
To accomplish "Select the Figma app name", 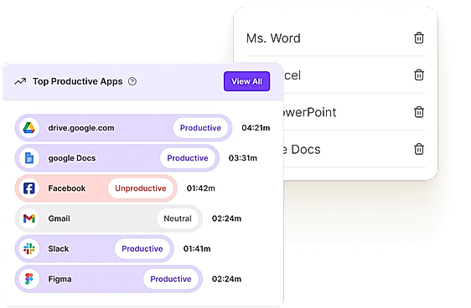I will pos(60,280).
